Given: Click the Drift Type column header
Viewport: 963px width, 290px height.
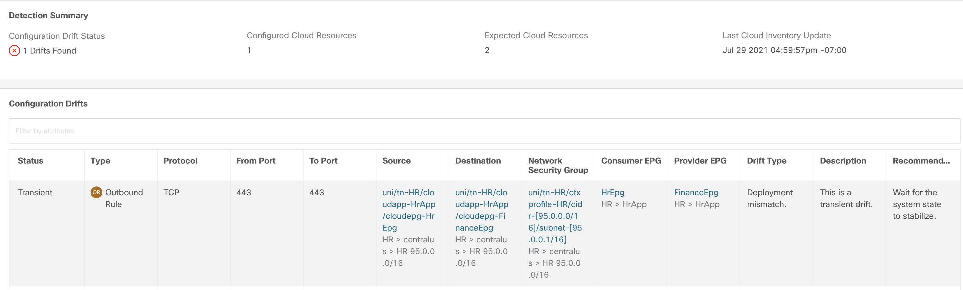Looking at the screenshot, I should coord(766,161).
